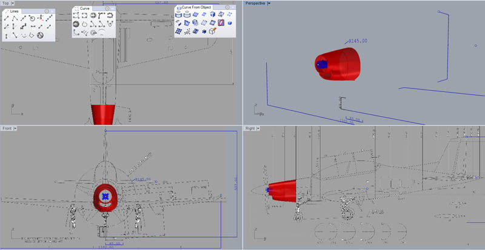The width and height of the screenshot is (485, 250).
Task: Open Curve From Object panel gear options
Action: coord(227,7)
